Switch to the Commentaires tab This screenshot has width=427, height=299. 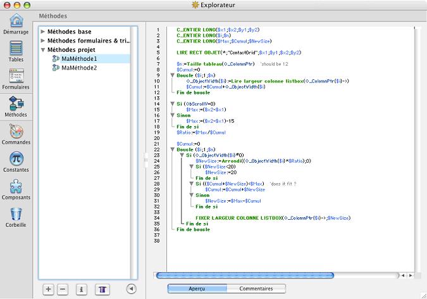coord(256,289)
